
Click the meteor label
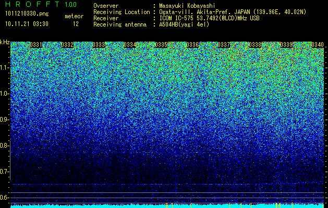tap(74, 16)
